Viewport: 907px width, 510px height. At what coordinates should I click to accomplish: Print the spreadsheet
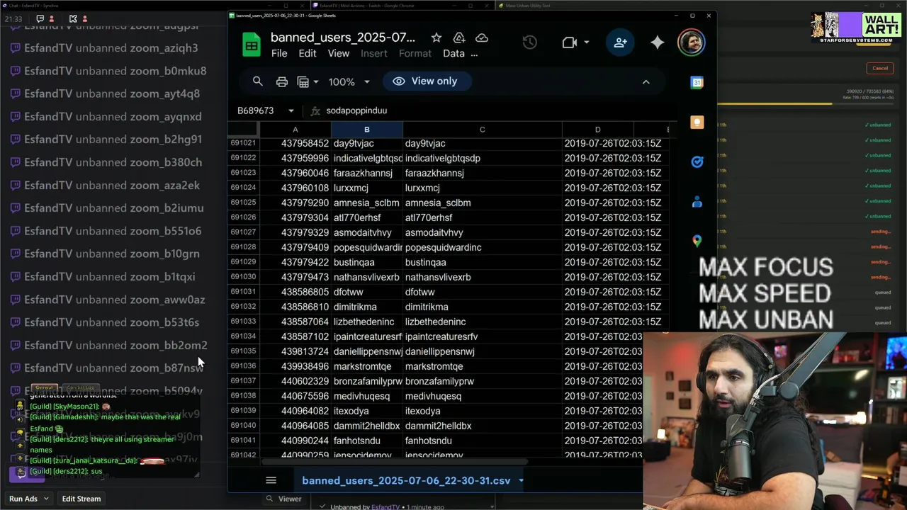point(281,81)
